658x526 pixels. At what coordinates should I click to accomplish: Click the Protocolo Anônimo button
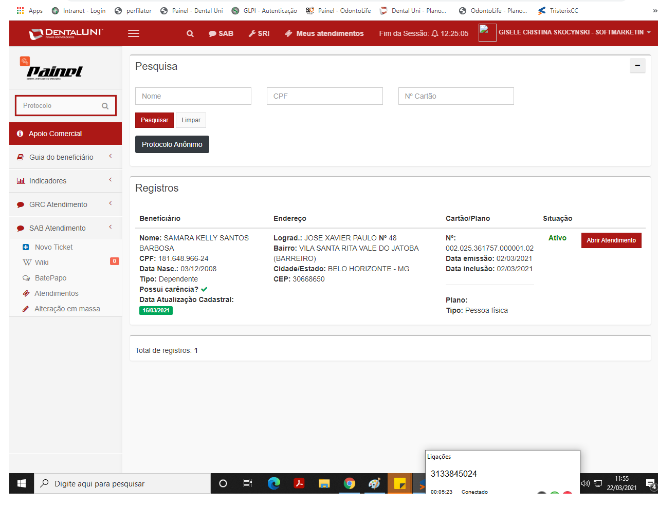(172, 144)
